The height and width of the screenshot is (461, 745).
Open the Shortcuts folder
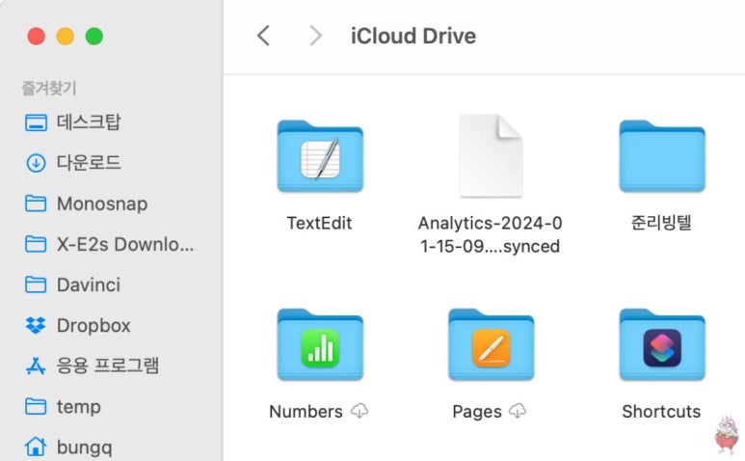pyautogui.click(x=662, y=344)
